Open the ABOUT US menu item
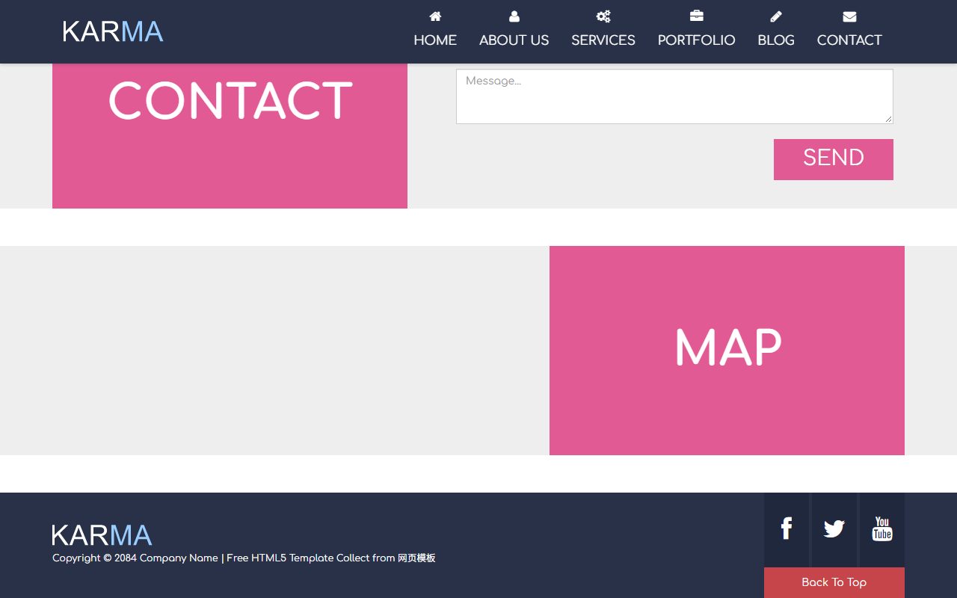The image size is (957, 598). tap(514, 40)
